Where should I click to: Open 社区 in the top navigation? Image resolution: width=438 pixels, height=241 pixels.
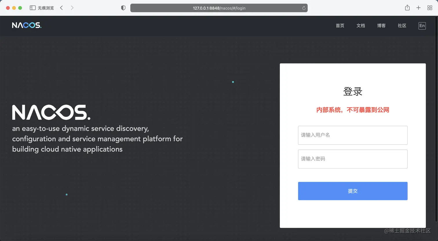tap(402, 26)
